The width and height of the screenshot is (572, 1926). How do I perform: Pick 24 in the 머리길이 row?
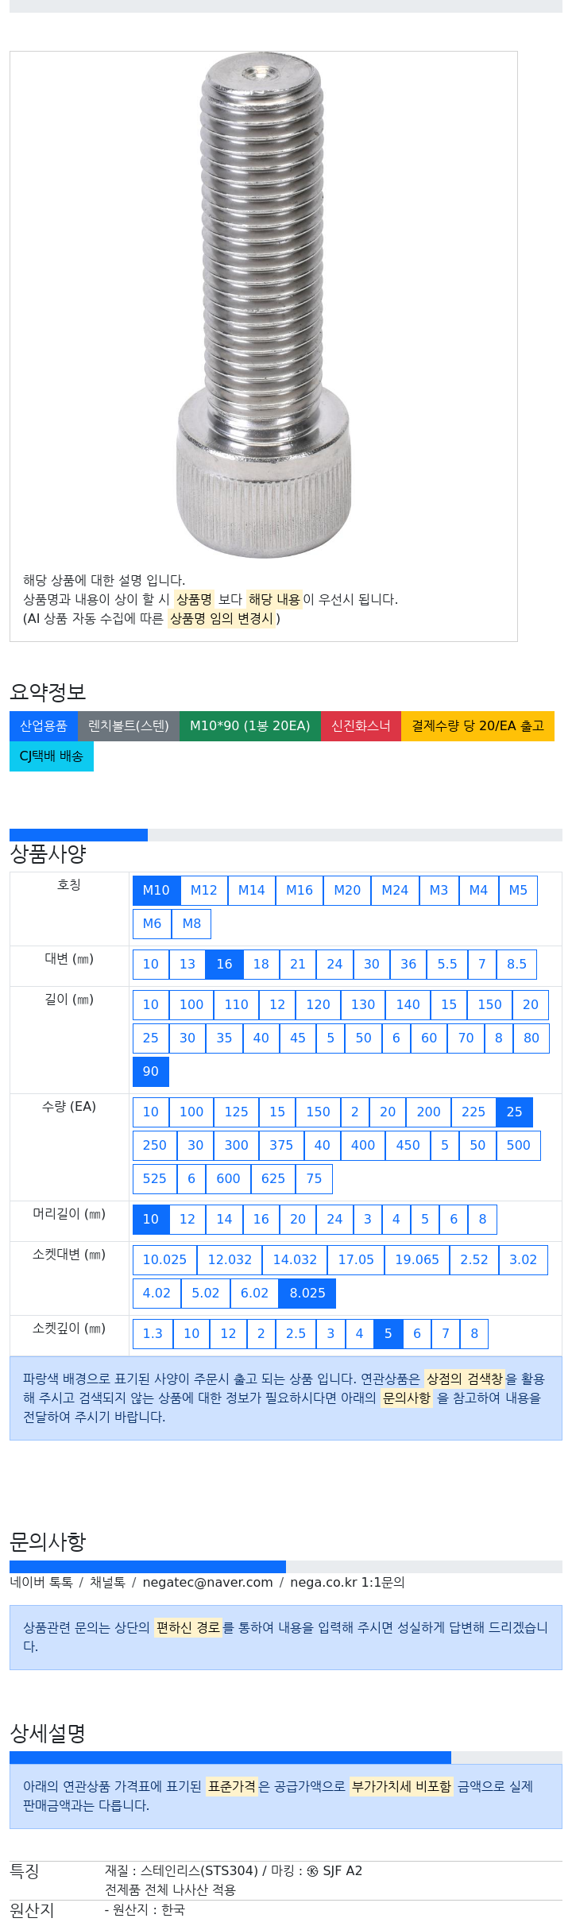pyautogui.click(x=335, y=1220)
